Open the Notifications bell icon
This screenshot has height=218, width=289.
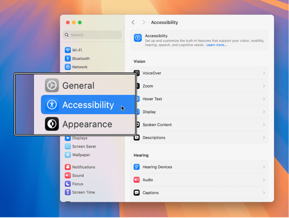68,167
